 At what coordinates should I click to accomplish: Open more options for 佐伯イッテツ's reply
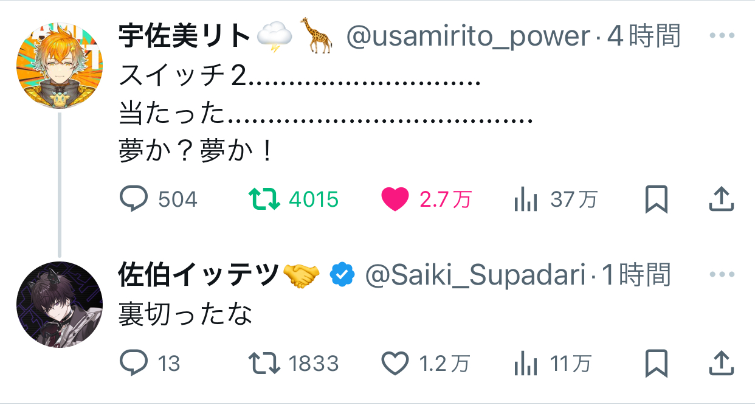click(722, 274)
